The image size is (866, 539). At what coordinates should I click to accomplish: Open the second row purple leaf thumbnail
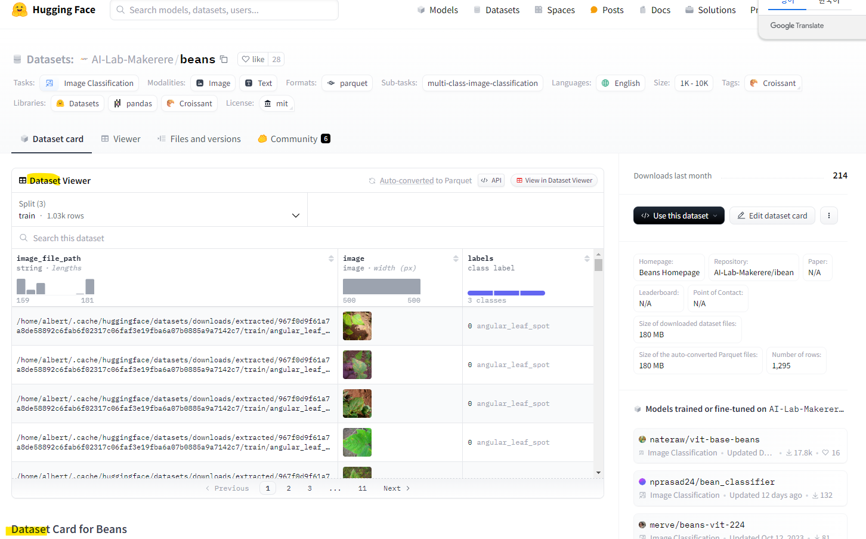tap(357, 365)
